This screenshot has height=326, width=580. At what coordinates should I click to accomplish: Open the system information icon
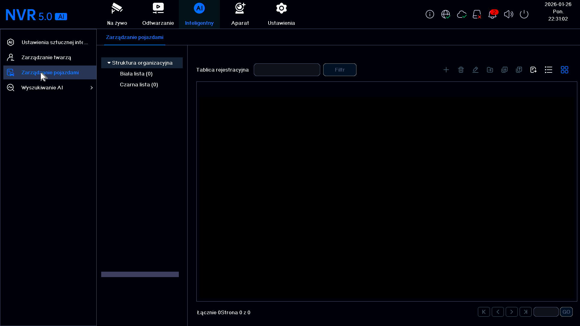point(430,14)
